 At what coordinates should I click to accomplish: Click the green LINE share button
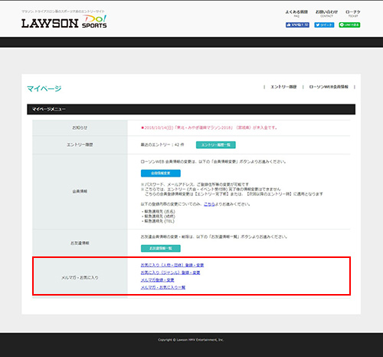(x=349, y=25)
